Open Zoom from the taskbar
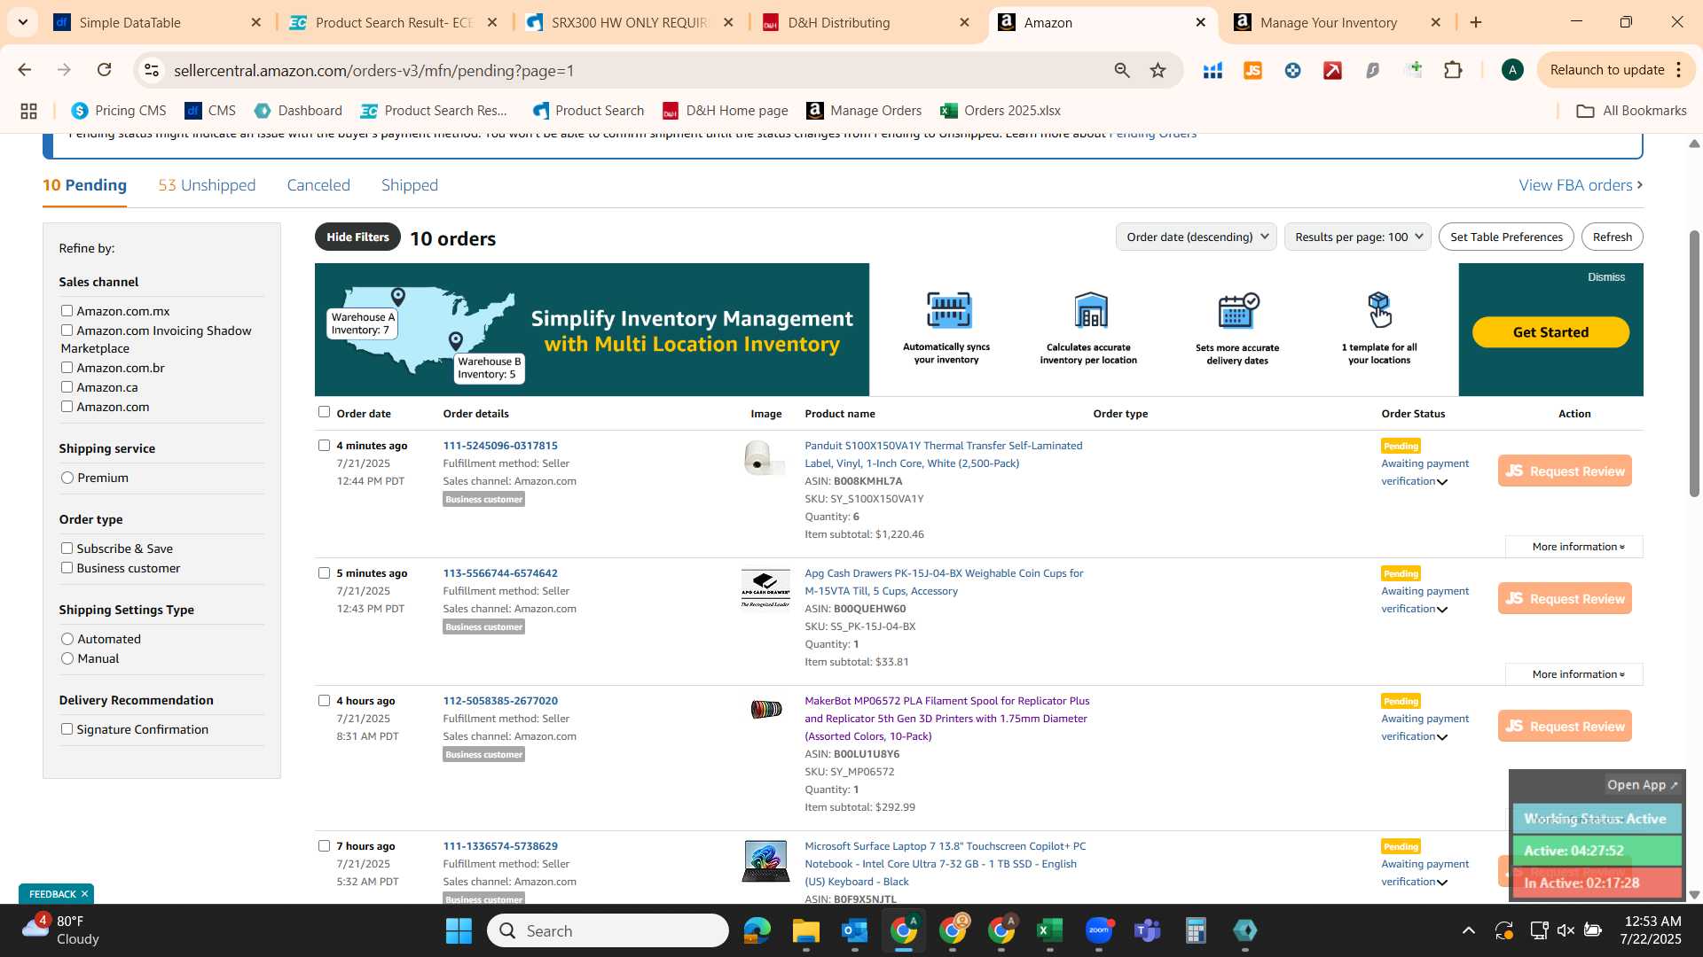This screenshot has width=1703, height=957. pyautogui.click(x=1098, y=930)
